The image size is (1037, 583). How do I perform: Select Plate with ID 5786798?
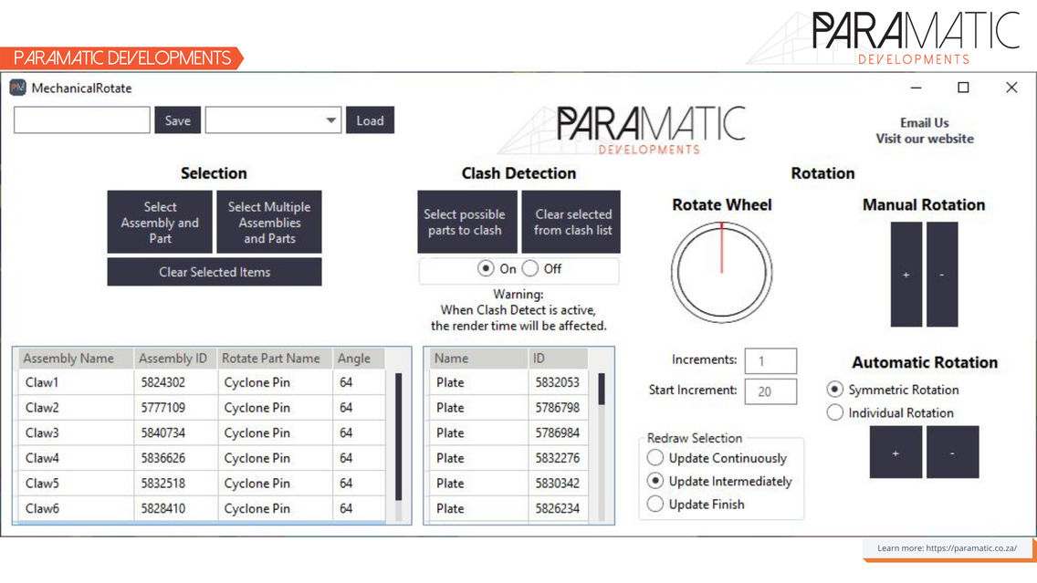[508, 408]
